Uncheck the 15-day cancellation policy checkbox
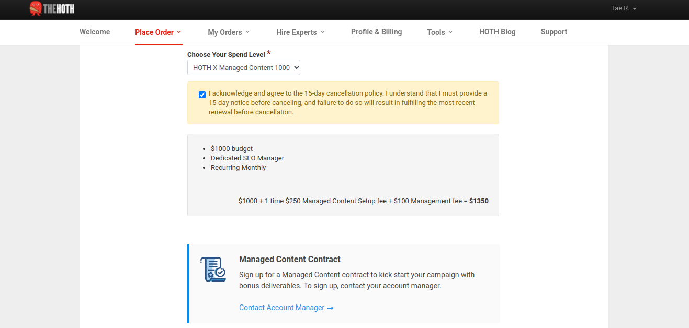The image size is (689, 328). click(x=202, y=95)
